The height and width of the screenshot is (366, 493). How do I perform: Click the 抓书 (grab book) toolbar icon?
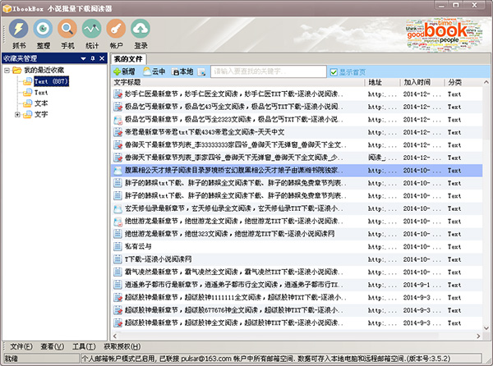(18, 33)
